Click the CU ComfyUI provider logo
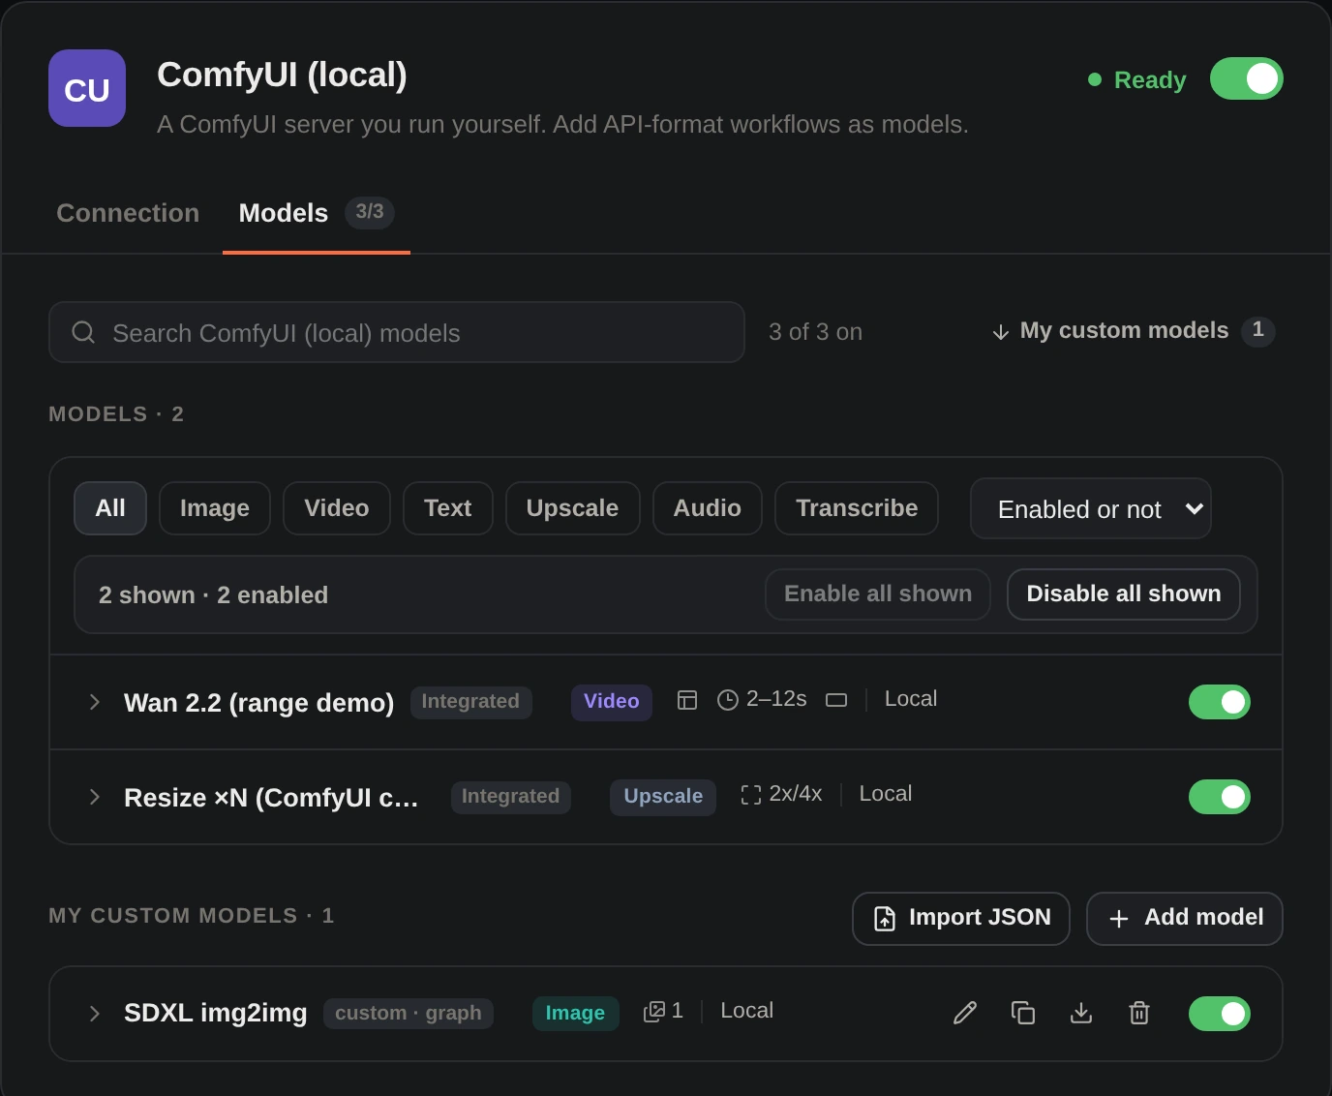This screenshot has width=1332, height=1096. (x=87, y=88)
